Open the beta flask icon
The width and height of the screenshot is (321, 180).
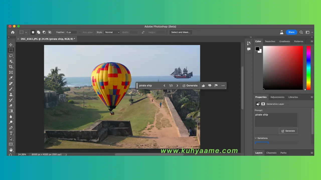282,32
